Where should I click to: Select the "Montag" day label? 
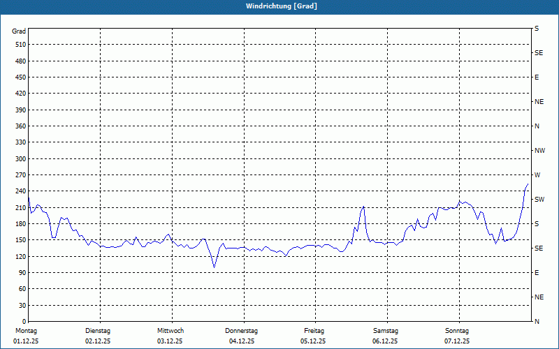(x=26, y=331)
